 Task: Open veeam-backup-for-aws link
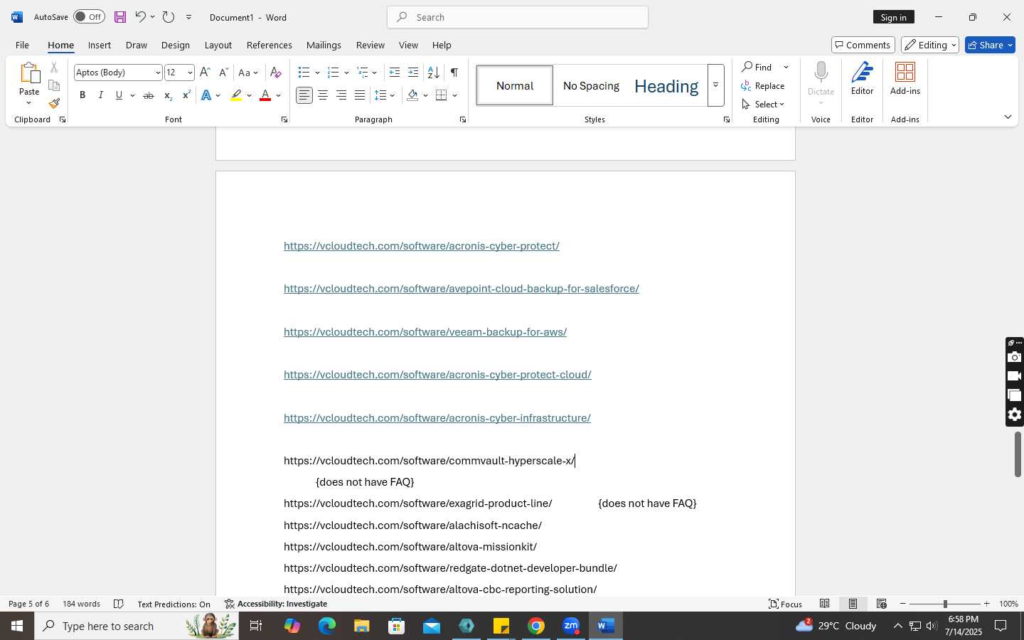pyautogui.click(x=425, y=332)
